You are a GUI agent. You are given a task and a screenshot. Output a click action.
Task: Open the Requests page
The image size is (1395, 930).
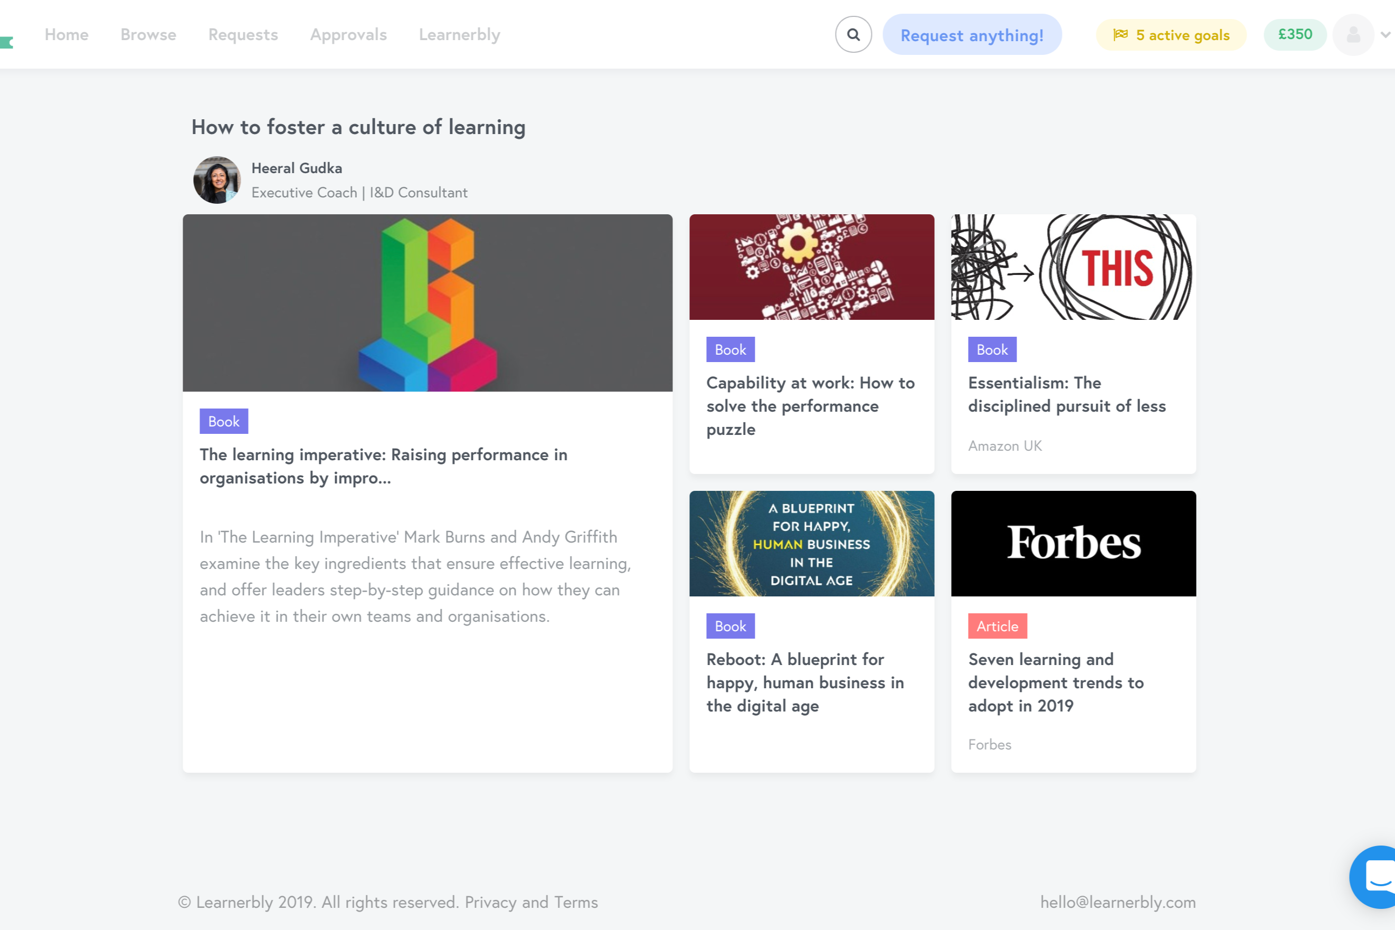[x=243, y=34]
